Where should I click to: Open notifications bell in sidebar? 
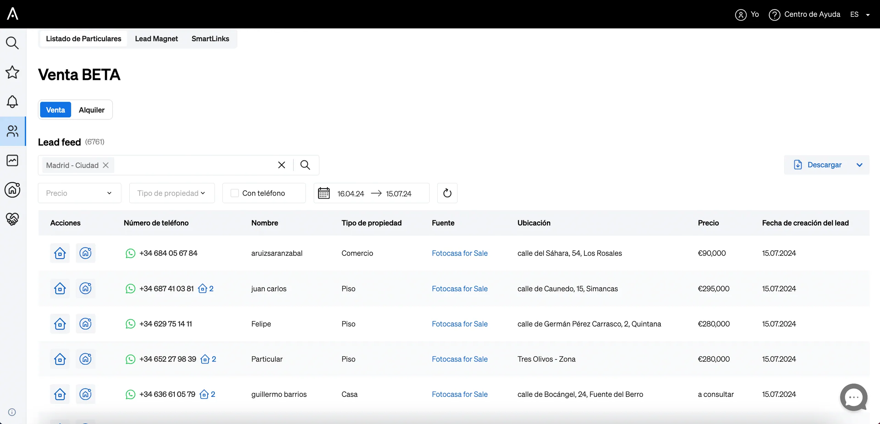12,102
